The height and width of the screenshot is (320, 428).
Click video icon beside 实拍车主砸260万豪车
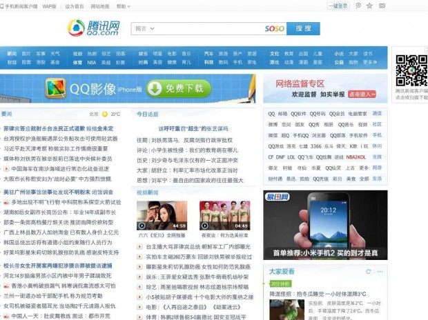[x=139, y=257]
